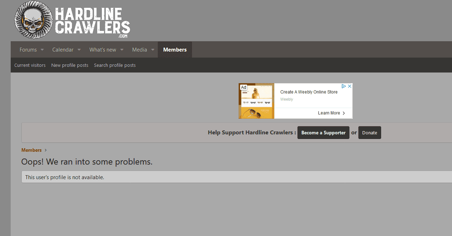Open the Calendar menu item
The image size is (452, 236).
pyautogui.click(x=63, y=50)
